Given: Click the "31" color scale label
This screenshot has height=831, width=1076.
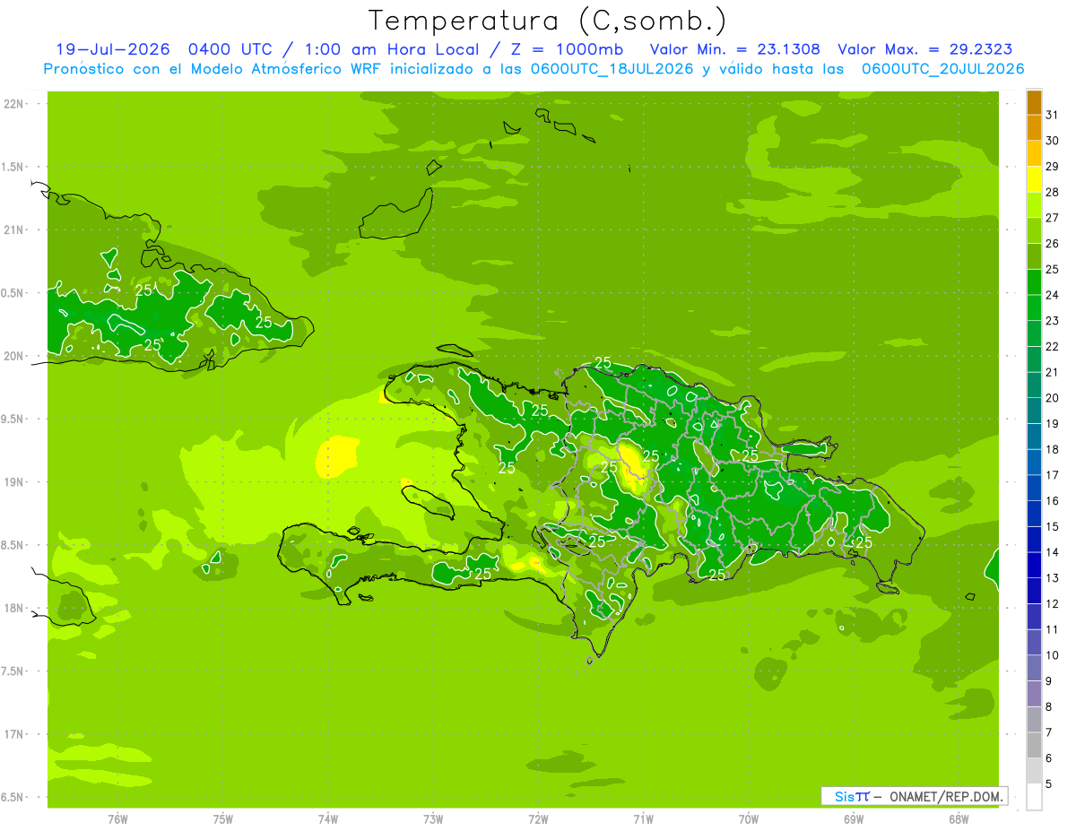Looking at the screenshot, I should [1052, 115].
